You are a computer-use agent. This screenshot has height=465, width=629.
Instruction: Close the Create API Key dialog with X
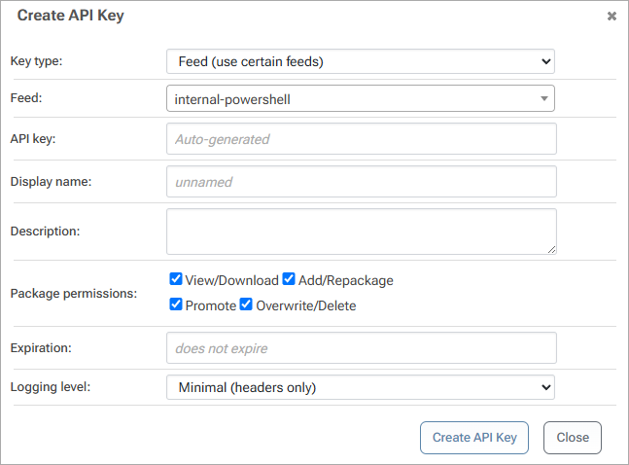click(x=612, y=17)
